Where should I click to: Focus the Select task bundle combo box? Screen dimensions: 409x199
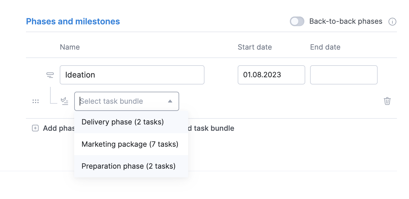click(121, 101)
